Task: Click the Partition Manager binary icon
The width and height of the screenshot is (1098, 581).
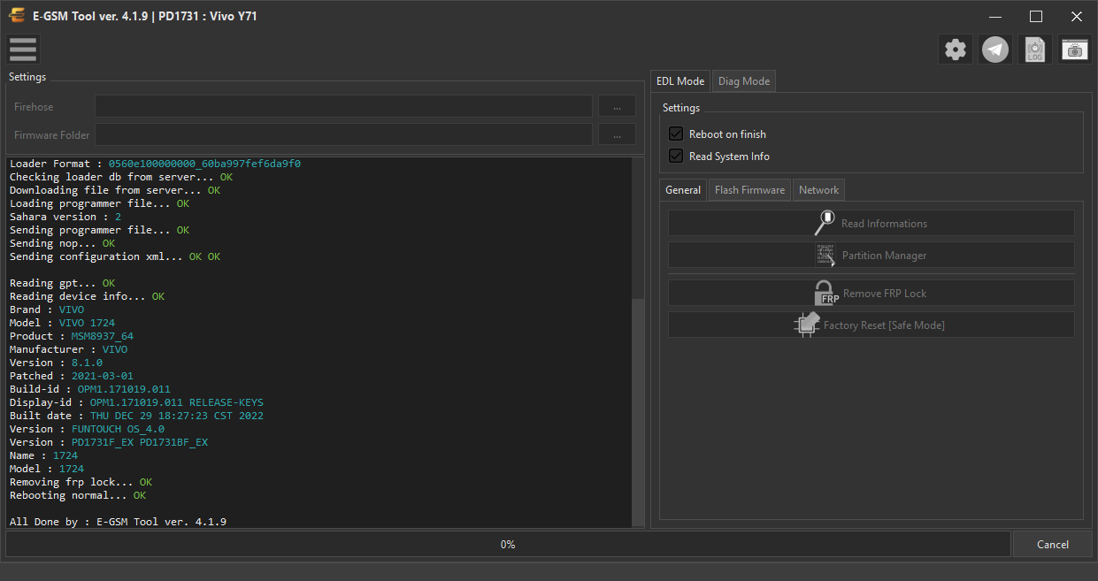Action: click(825, 255)
